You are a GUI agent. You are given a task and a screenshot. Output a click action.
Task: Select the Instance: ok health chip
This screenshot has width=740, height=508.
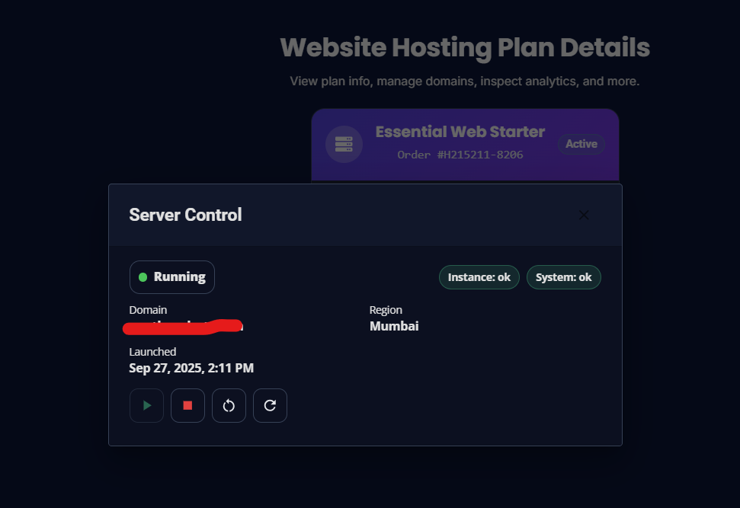point(479,276)
